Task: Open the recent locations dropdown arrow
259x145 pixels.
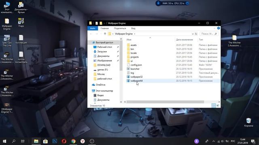Action: click(101, 34)
